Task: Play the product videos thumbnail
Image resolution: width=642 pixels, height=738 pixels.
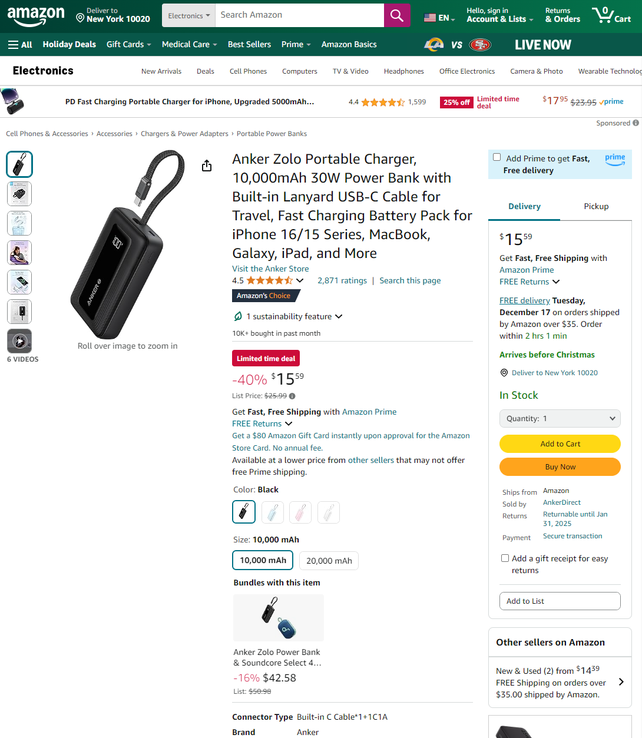Action: 19,341
